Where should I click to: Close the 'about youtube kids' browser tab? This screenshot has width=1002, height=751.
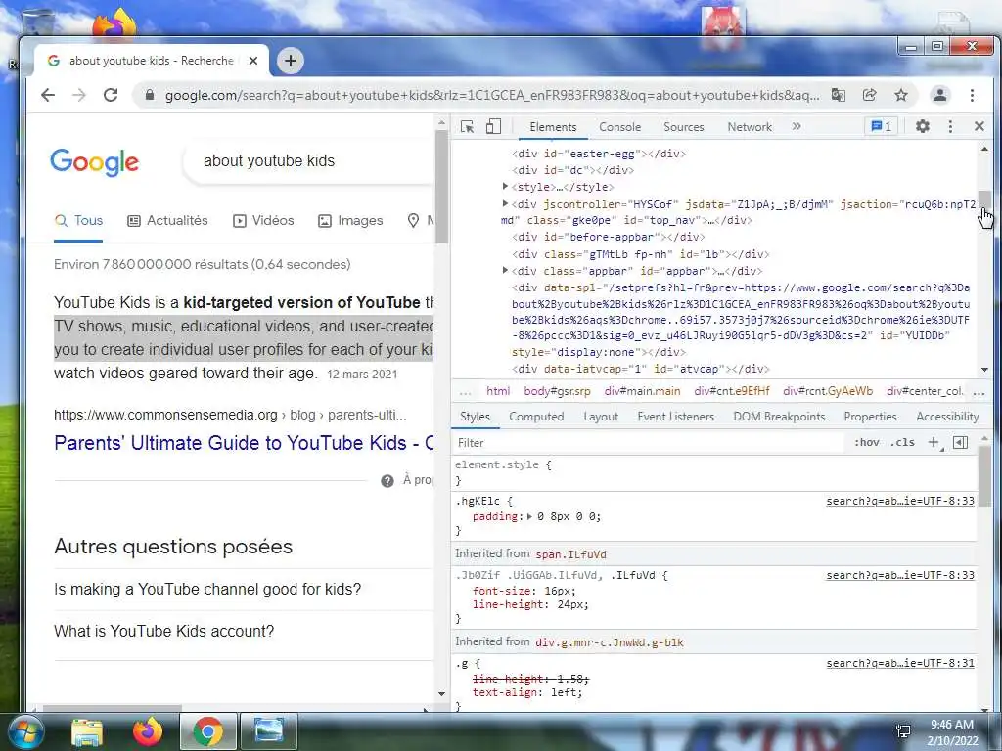tap(253, 61)
